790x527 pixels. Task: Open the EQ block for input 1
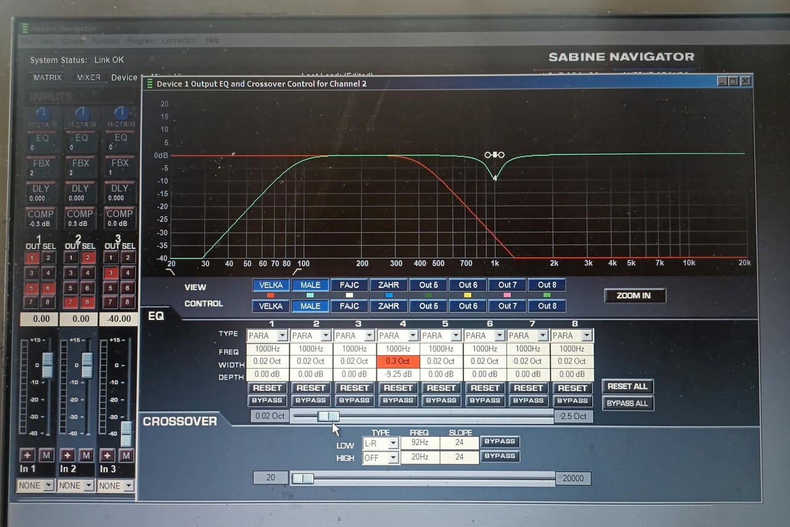(x=42, y=138)
